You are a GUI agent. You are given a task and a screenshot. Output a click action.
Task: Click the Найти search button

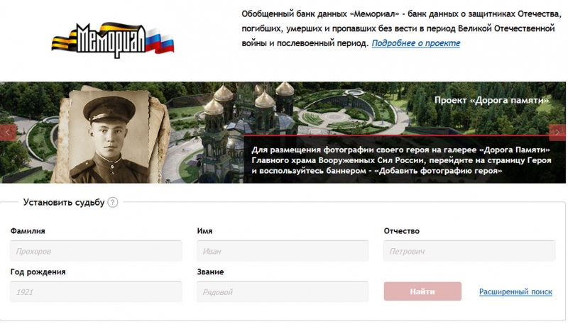coord(422,291)
